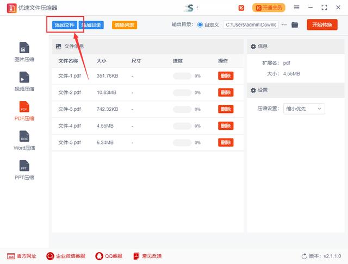Browse output path with three-dots button
Image resolution: width=348 pixels, height=264 pixels.
click(284, 25)
